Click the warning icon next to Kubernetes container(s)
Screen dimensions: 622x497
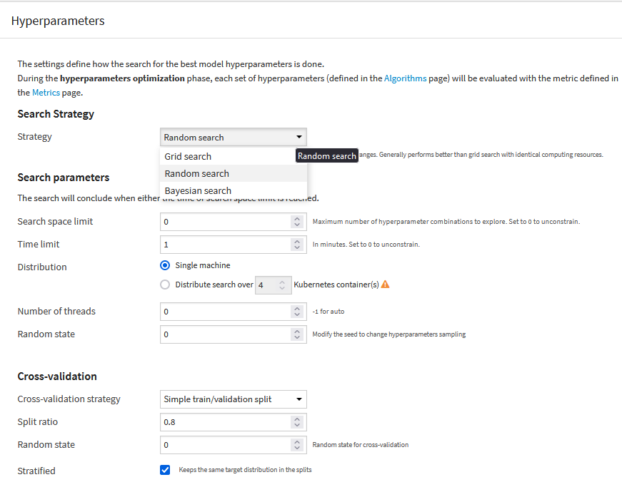click(385, 284)
